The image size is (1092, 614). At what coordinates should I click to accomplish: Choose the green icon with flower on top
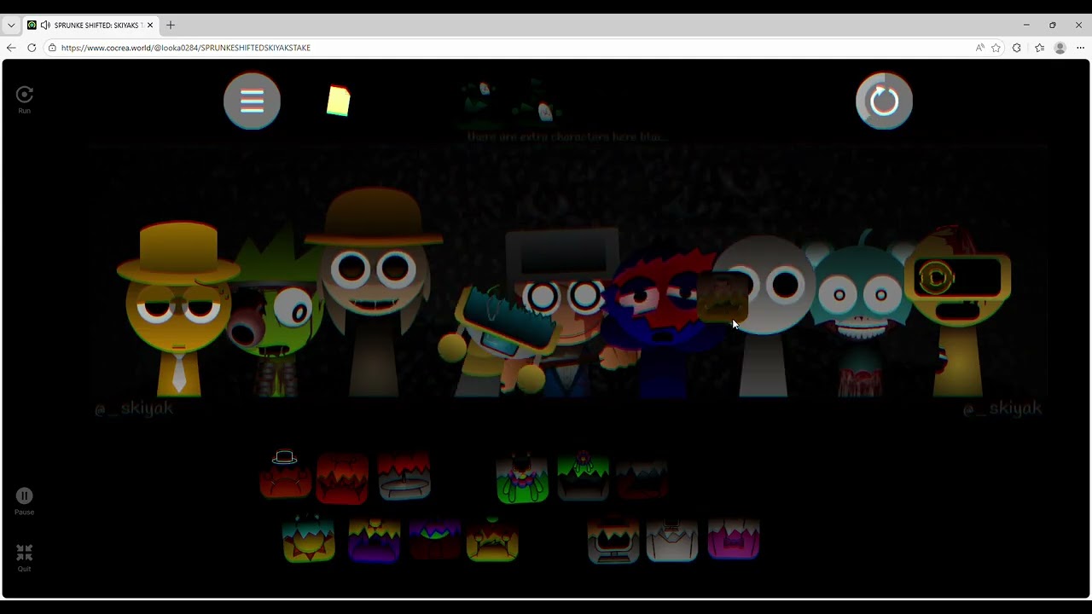583,476
